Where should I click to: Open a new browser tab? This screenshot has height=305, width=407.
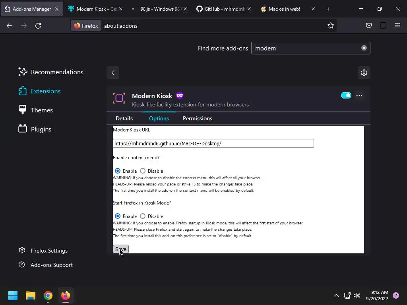tap(328, 9)
